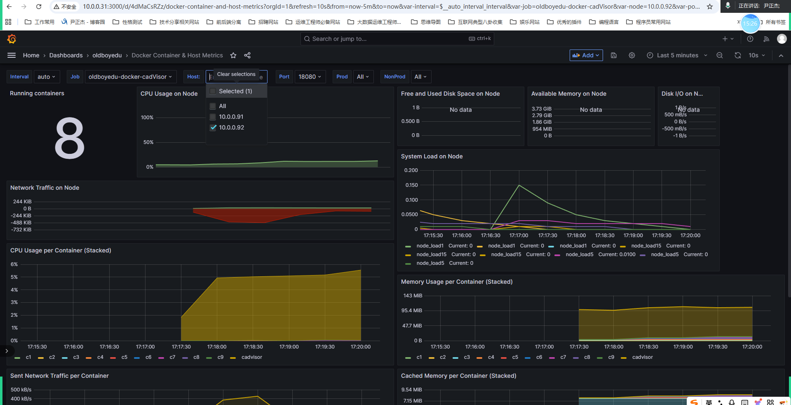The width and height of the screenshot is (791, 405).
Task: Open the oldboyedu folder breadcrumb
Action: click(107, 55)
